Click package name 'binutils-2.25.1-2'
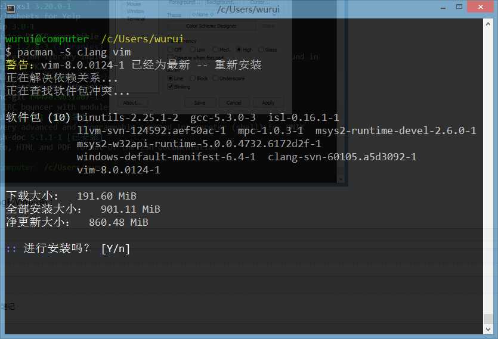The width and height of the screenshot is (498, 339). 128,117
